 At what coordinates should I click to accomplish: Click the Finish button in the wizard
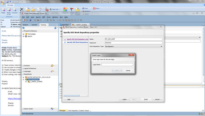146,99
